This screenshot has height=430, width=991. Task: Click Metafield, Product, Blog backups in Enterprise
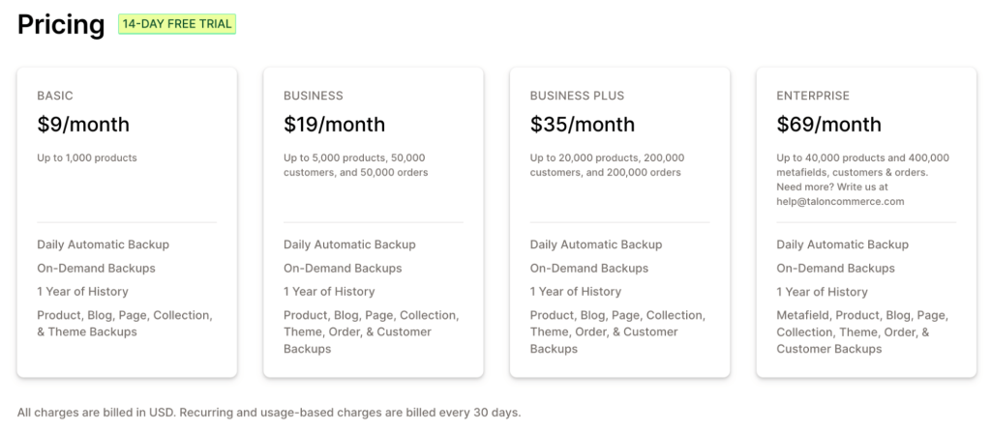pyautogui.click(x=862, y=332)
